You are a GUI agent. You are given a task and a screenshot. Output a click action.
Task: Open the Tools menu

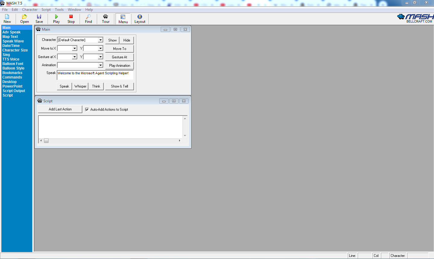(59, 10)
